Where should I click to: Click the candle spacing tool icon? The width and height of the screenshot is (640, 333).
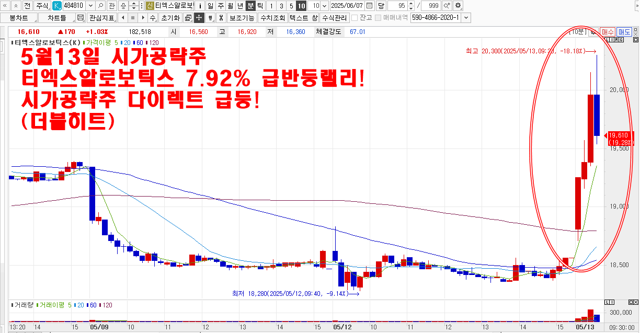[210, 18]
